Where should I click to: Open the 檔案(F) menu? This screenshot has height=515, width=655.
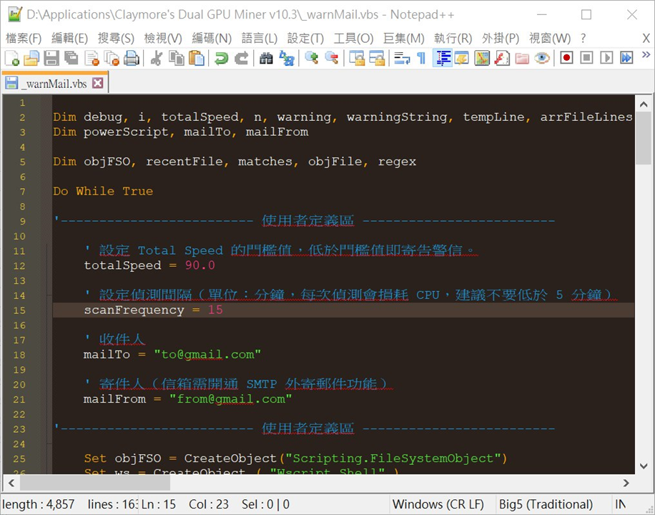pos(24,39)
